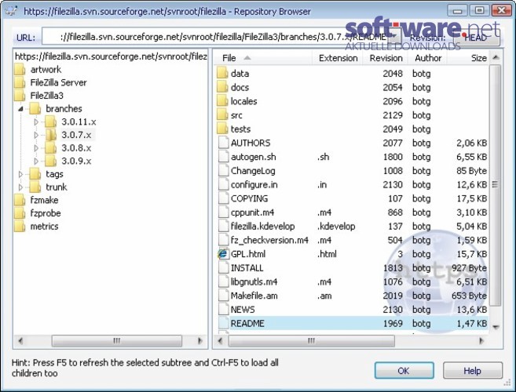Expand the 3.0.7.x branch node
Viewport: 516px width, 392px height.
click(x=36, y=135)
